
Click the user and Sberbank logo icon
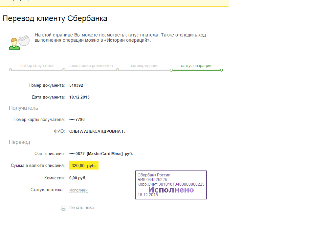point(19,42)
